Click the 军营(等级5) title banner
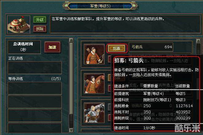Image resolution: width=203 pixels, height=135 pixels. tap(100, 6)
